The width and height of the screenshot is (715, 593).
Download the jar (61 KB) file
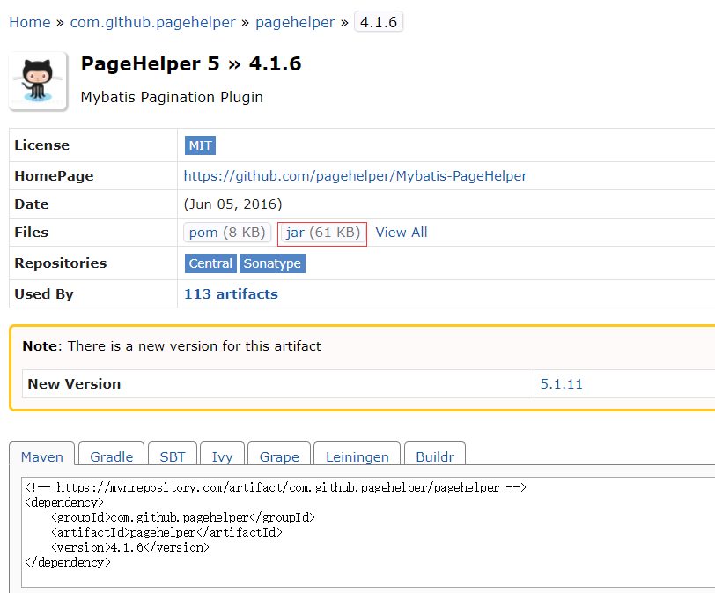(322, 233)
